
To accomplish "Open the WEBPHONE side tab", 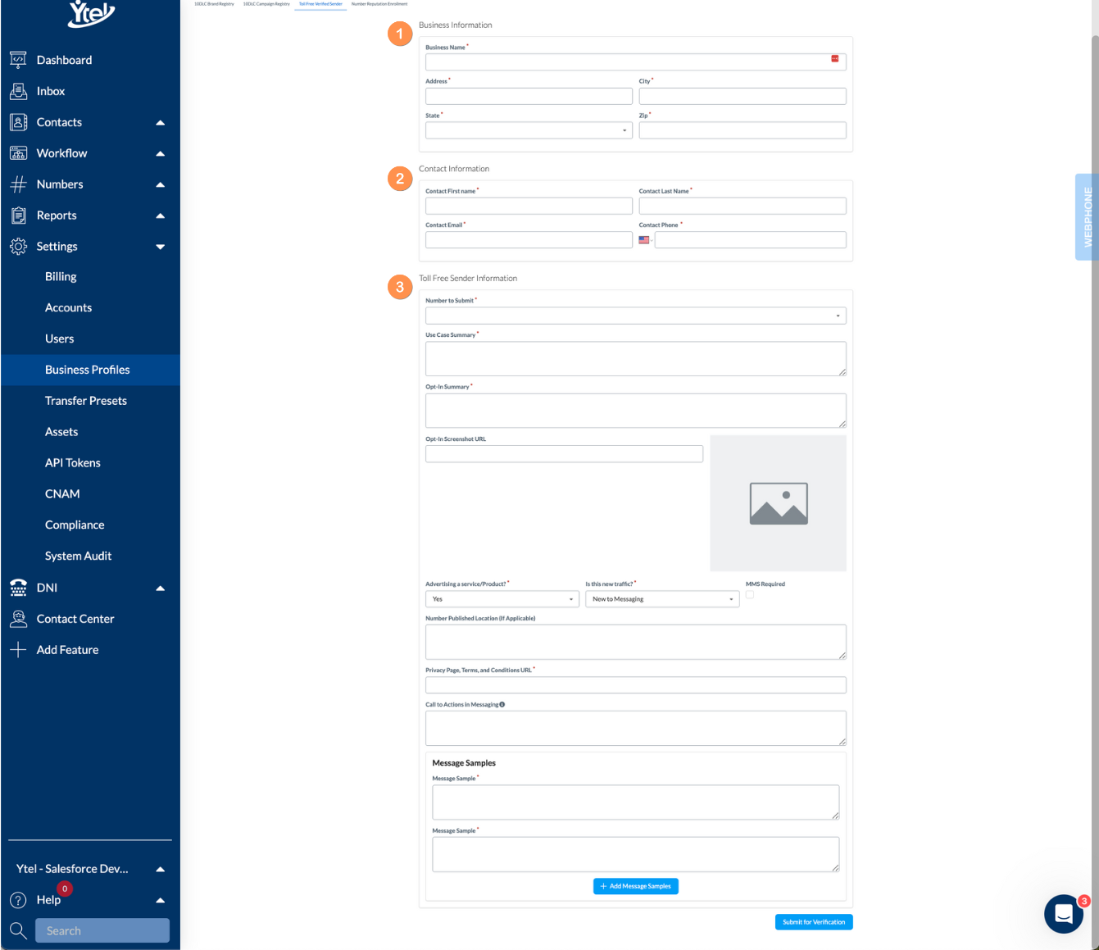I will 1087,217.
